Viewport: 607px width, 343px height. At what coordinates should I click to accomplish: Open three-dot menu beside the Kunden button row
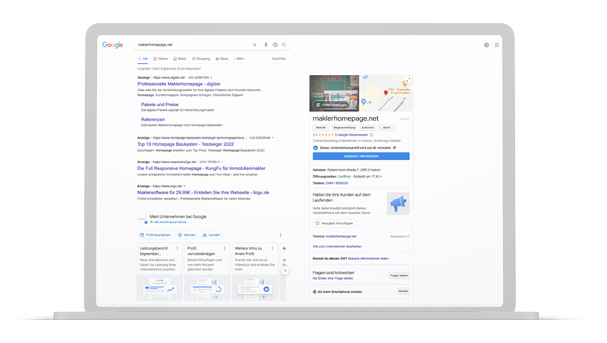click(281, 235)
